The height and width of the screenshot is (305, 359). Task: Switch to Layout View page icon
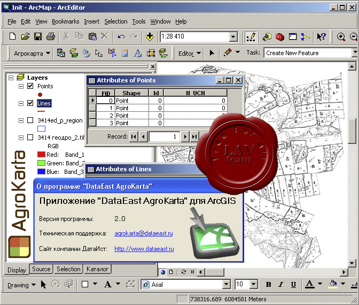coord(171,272)
